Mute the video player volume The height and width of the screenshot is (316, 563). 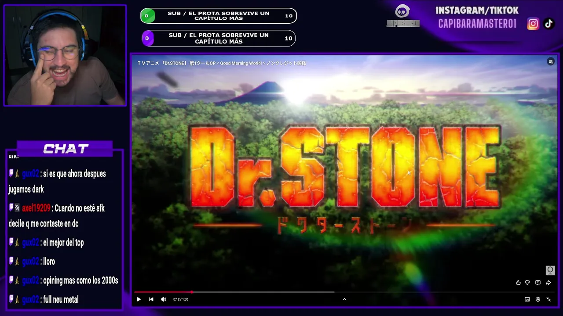(164, 299)
